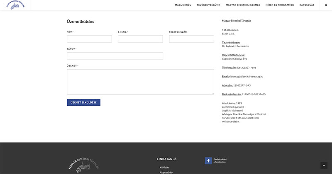Image resolution: width=332 pixels, height=174 pixels.
Task: Click the search magnifier icon in header
Action: pyautogui.click(x=326, y=5)
